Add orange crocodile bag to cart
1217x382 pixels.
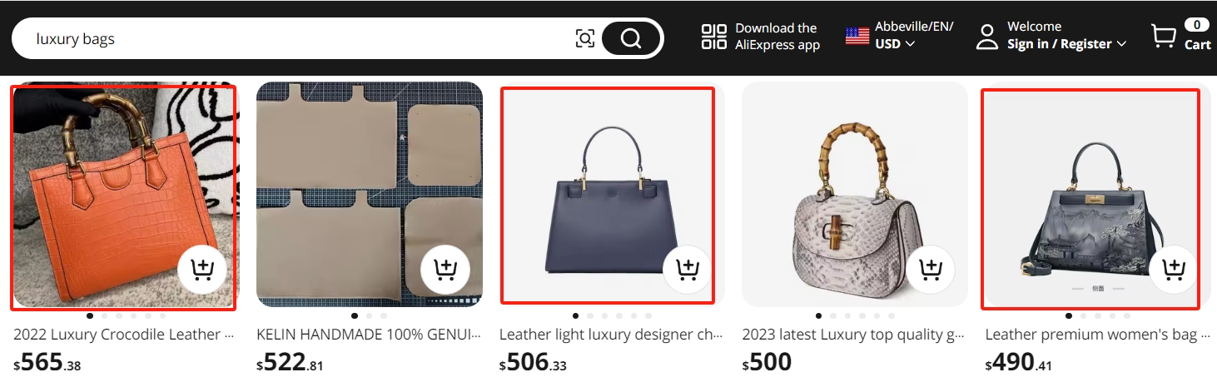tap(202, 270)
